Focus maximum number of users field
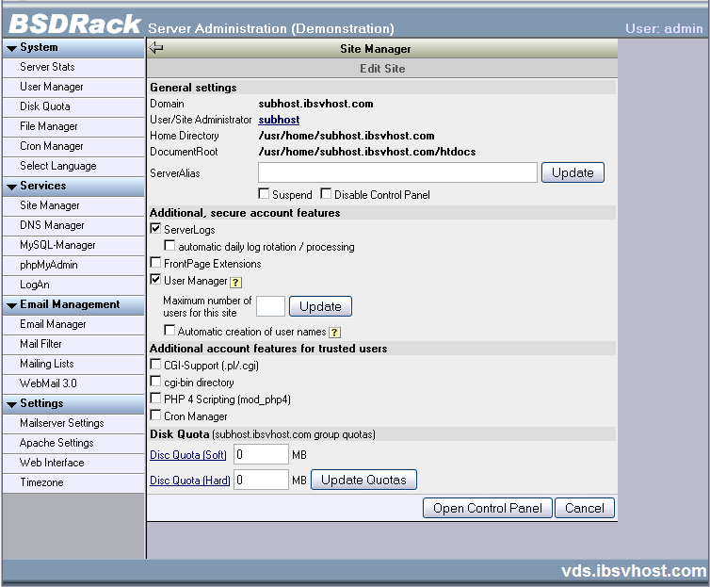This screenshot has width=710, height=587. coord(270,306)
